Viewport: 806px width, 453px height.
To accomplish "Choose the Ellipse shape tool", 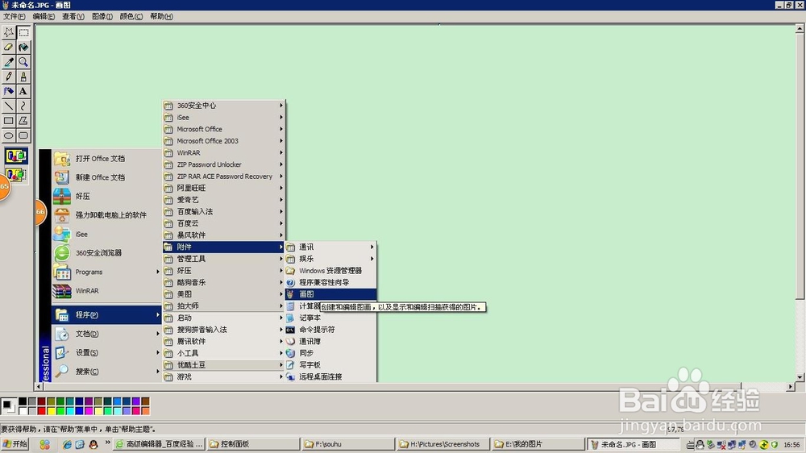I will click(x=9, y=135).
